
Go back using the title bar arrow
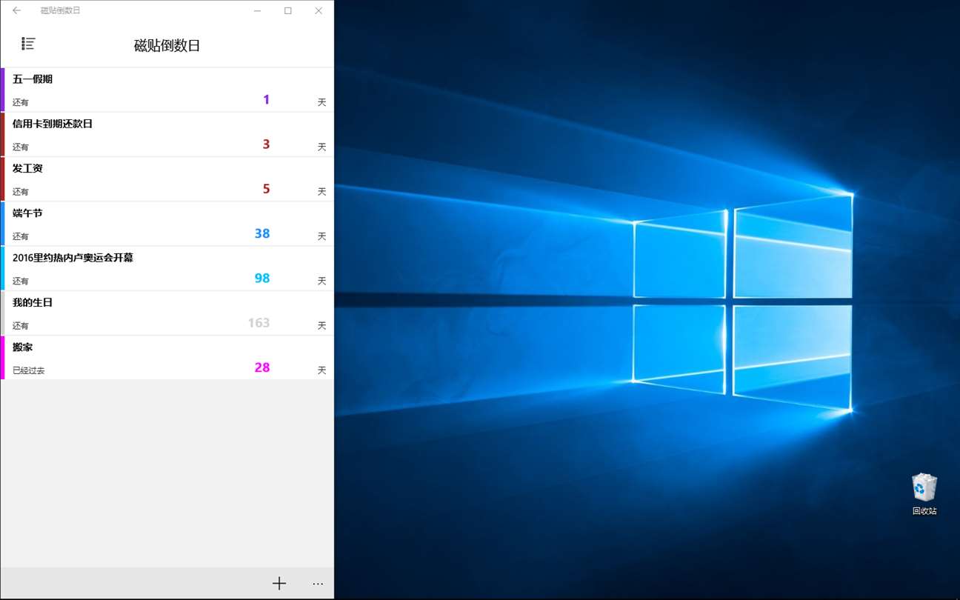pyautogui.click(x=16, y=10)
